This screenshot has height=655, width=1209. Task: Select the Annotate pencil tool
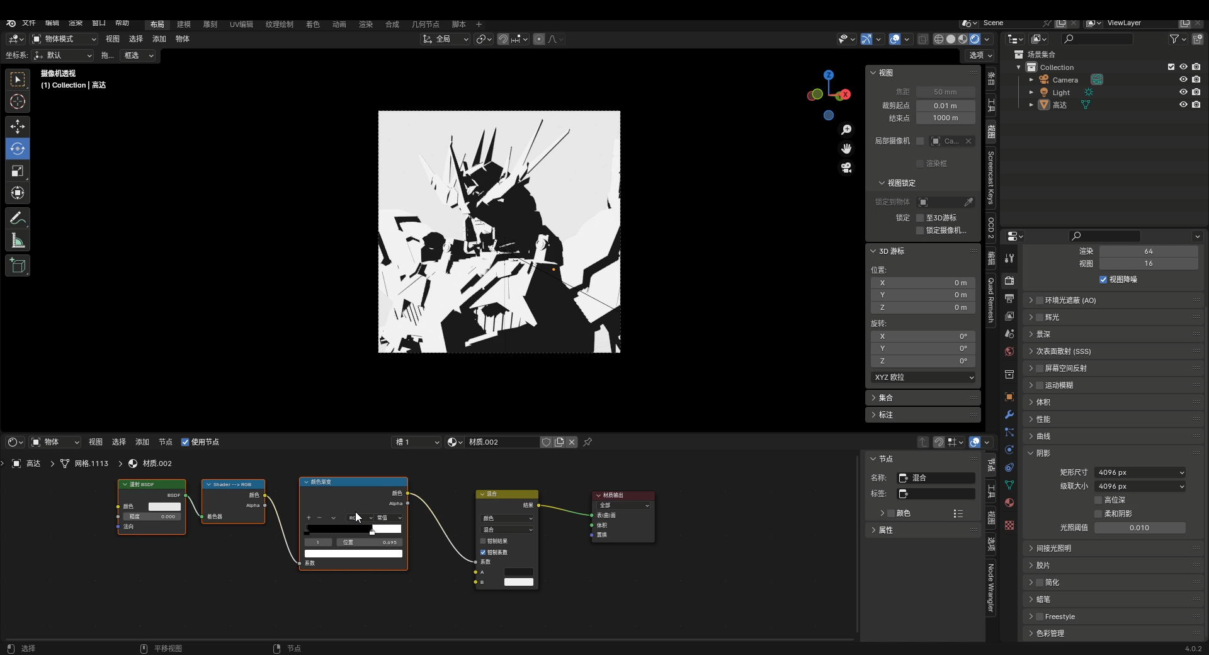tap(18, 219)
